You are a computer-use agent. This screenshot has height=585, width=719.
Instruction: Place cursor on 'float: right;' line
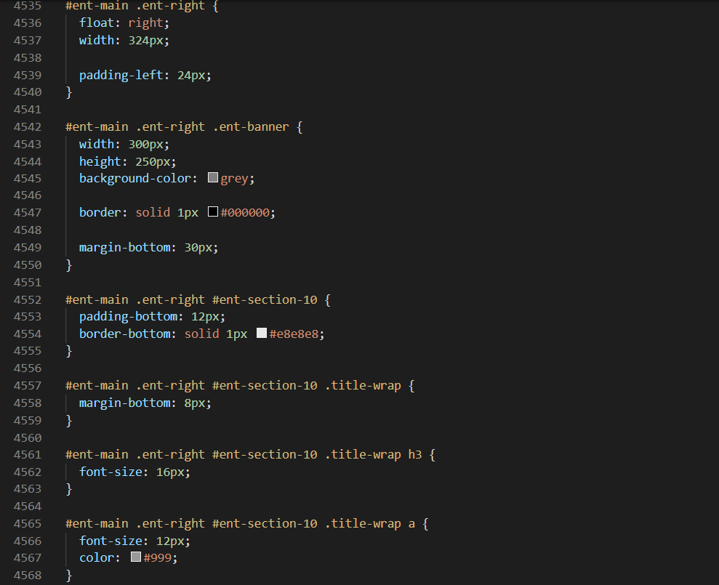tap(124, 23)
